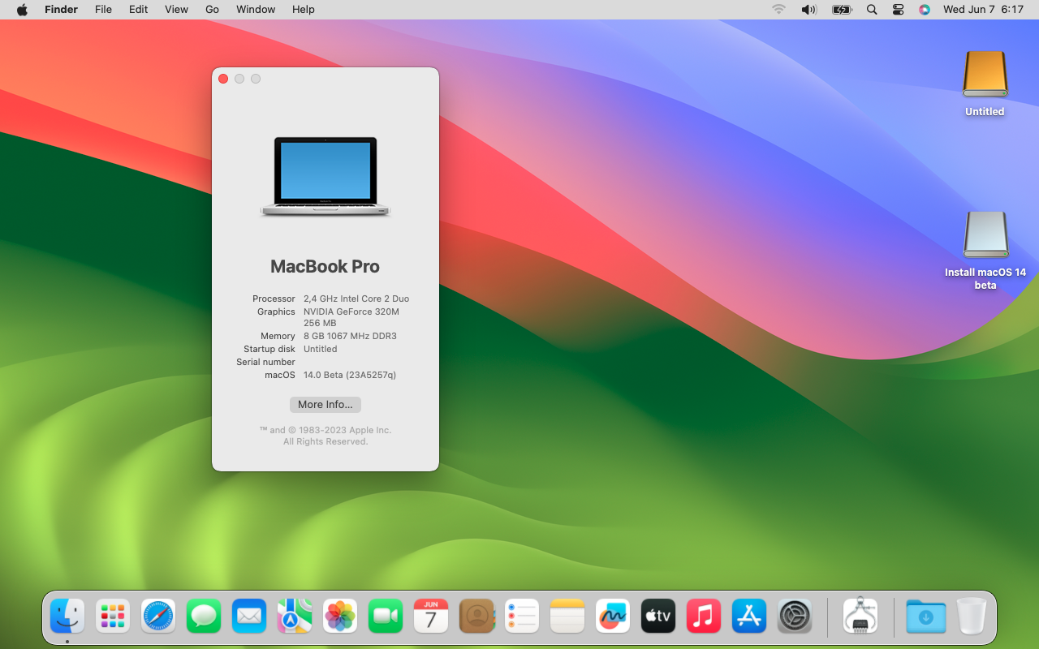This screenshot has height=649, width=1039.
Task: Launch Music app from the Dock
Action: [x=704, y=617]
